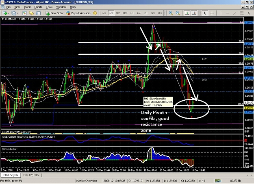The height and width of the screenshot is (184, 254).
Task: Zoom in on the chart
Action: (x=171, y=13)
